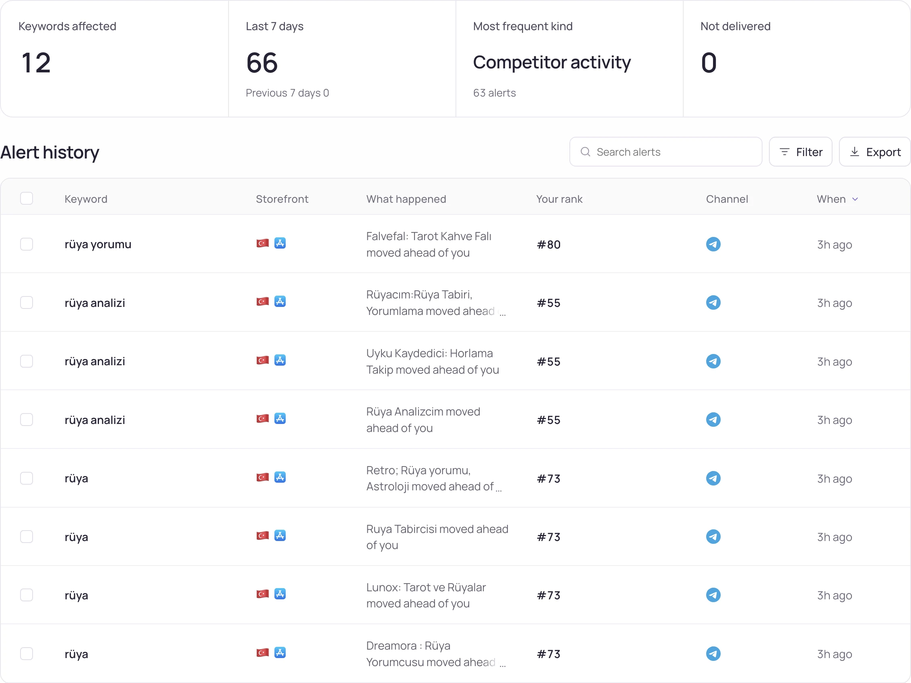Focus the Search alerts field

(666, 152)
